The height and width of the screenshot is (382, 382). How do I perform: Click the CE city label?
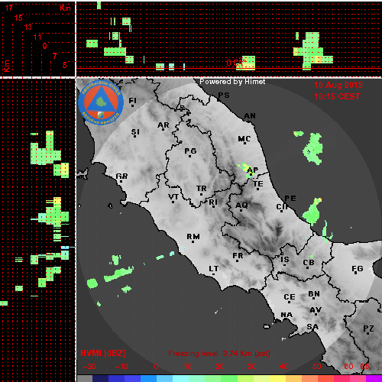[290, 297]
